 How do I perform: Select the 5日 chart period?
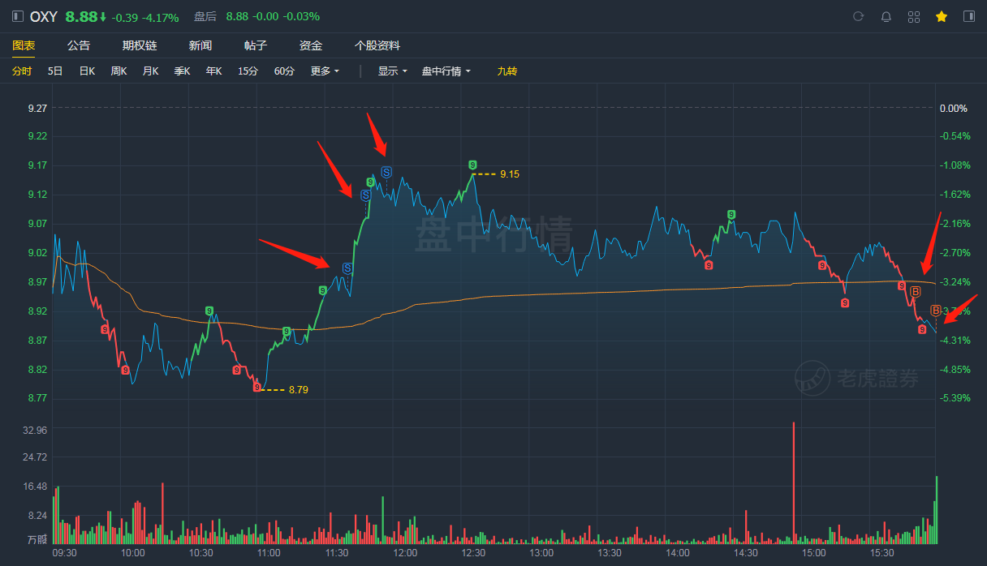click(x=55, y=71)
